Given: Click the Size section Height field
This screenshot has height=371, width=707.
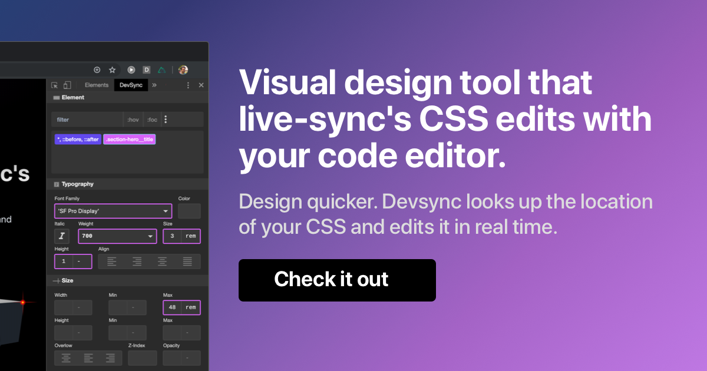Looking at the screenshot, I should [x=64, y=333].
